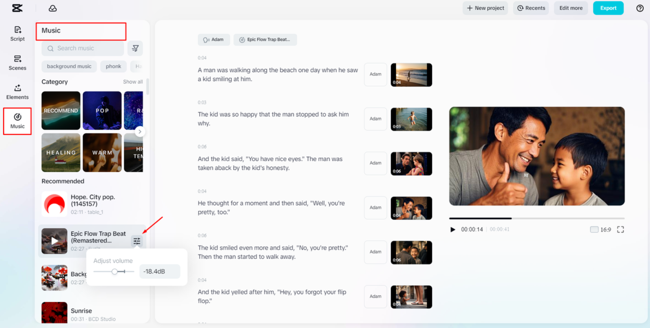The height and width of the screenshot is (328, 650).
Task: Open the Adam voice selector chip
Action: coord(214,40)
